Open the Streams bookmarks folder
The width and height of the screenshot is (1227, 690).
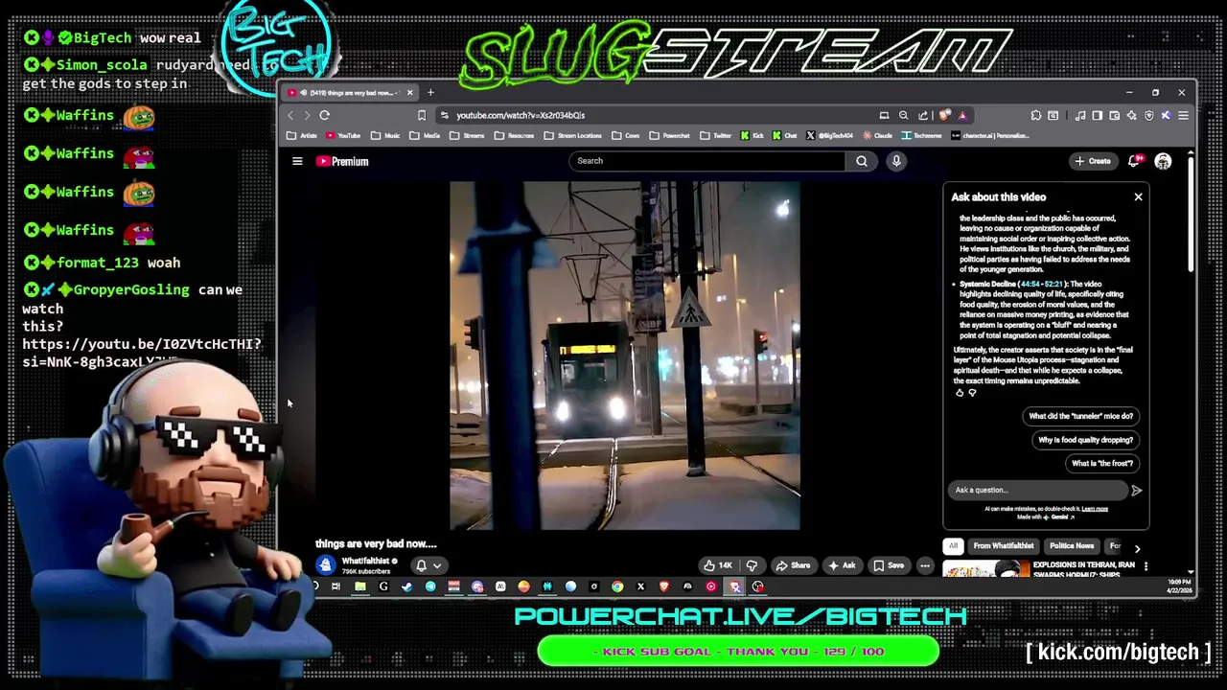tap(468, 136)
